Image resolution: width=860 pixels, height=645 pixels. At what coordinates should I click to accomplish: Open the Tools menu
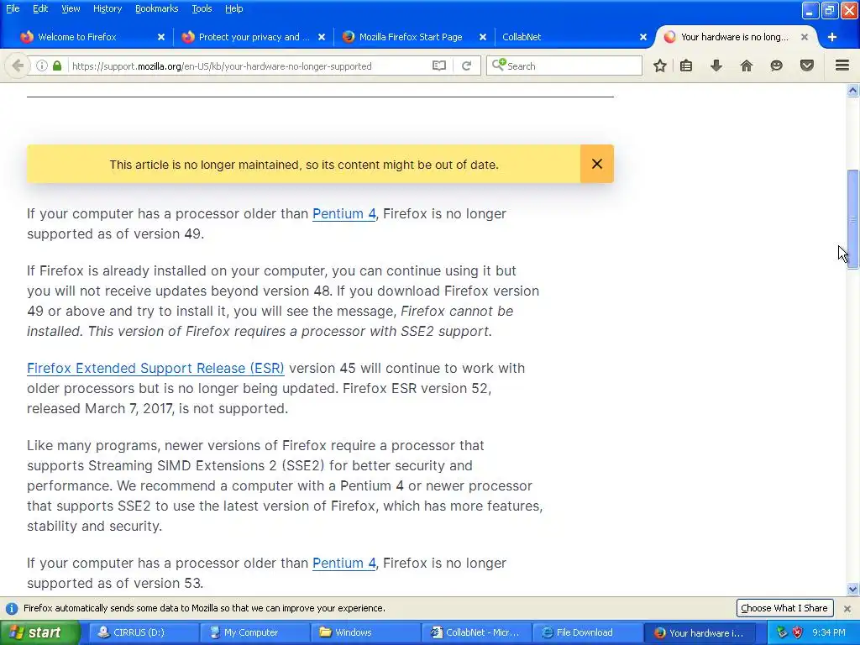(x=202, y=8)
